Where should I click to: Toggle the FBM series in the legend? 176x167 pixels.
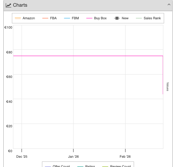click(71, 18)
